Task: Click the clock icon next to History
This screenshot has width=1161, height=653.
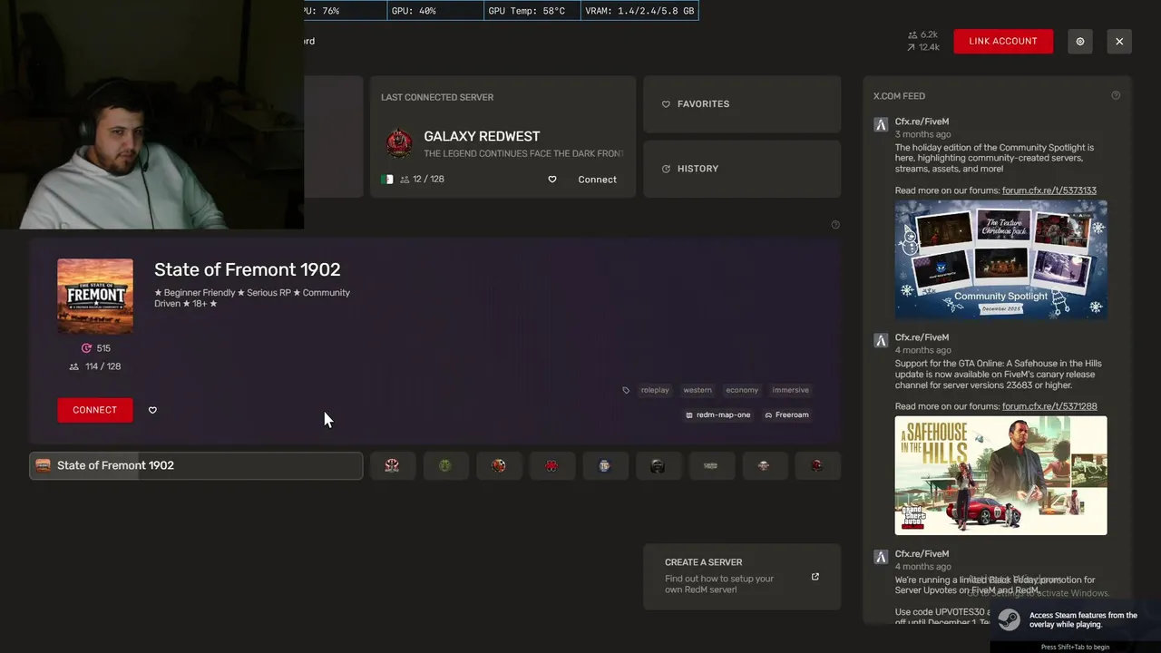Action: coord(666,169)
